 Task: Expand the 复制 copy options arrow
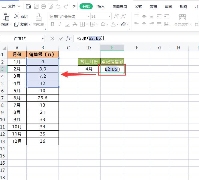(x=29, y=24)
